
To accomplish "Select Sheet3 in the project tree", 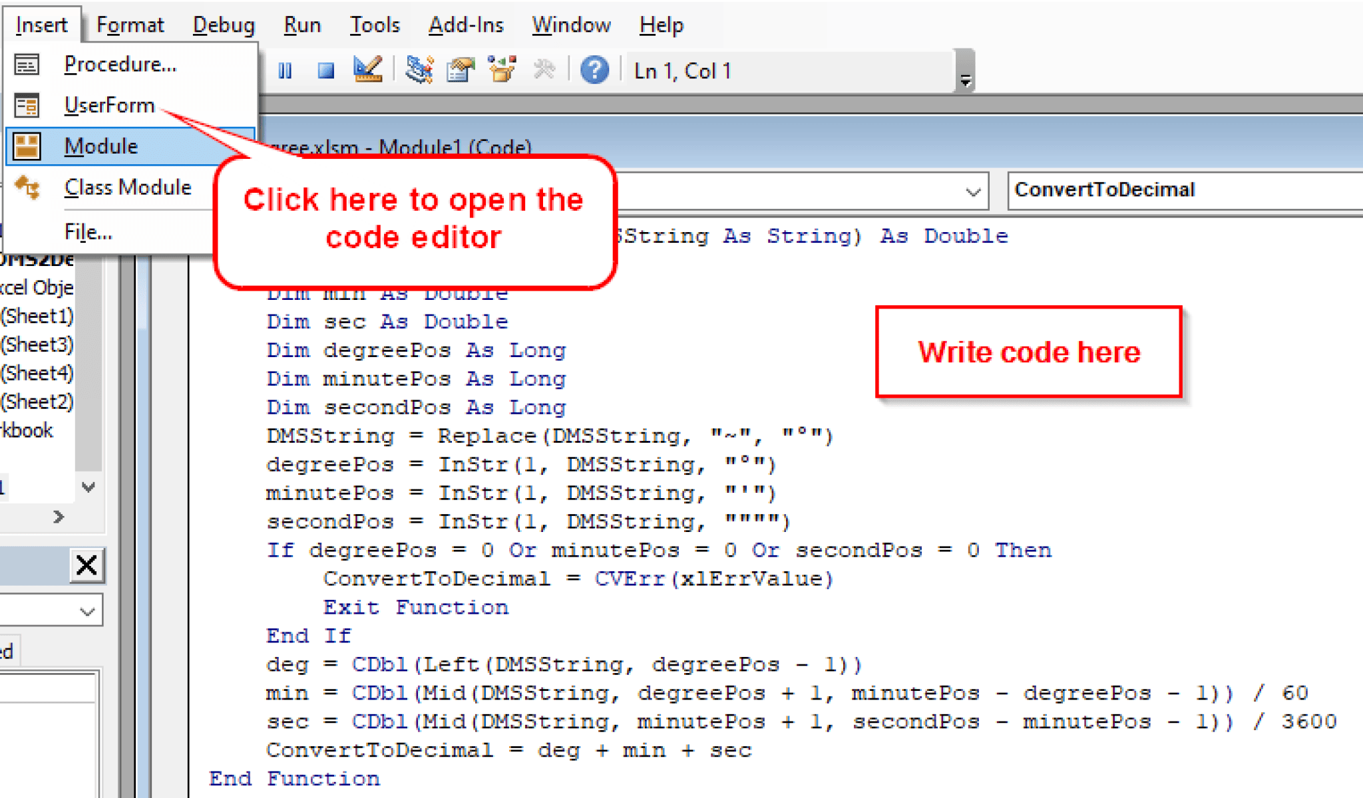I will point(37,344).
